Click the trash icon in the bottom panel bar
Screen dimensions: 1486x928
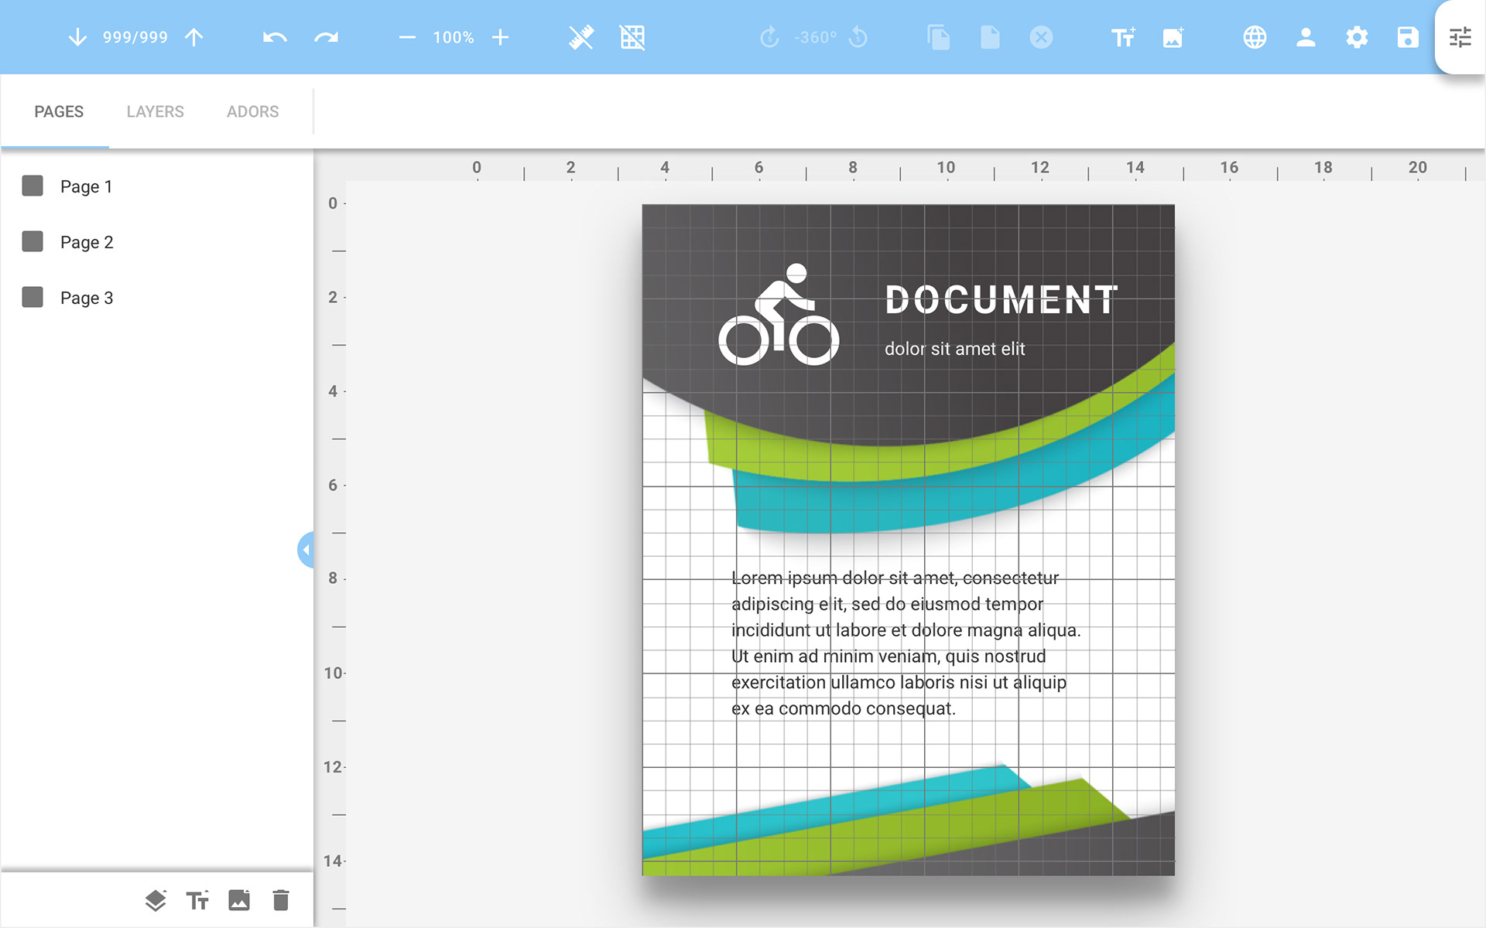pos(281,900)
